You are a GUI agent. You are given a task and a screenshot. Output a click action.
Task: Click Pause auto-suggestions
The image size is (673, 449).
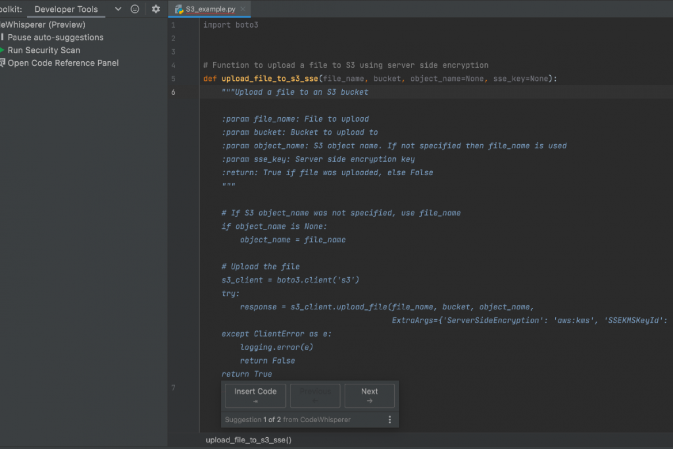[56, 37]
